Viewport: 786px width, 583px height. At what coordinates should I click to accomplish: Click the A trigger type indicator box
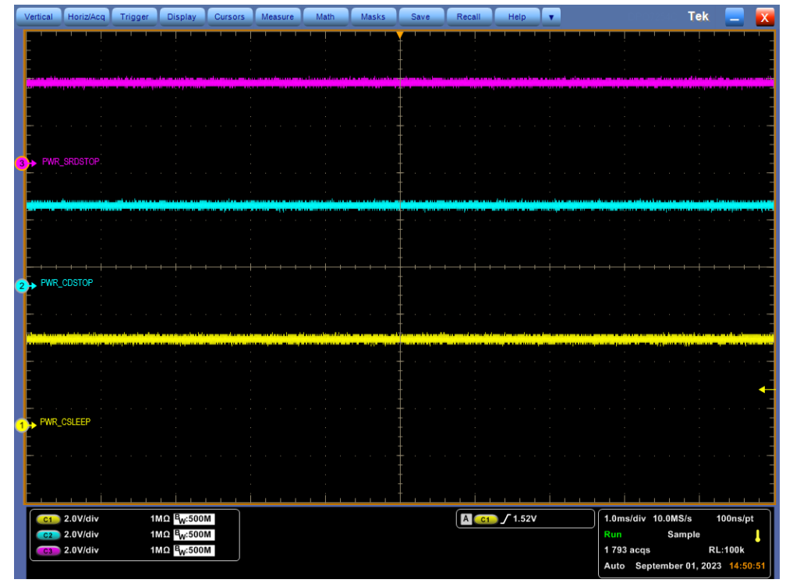coord(466,518)
